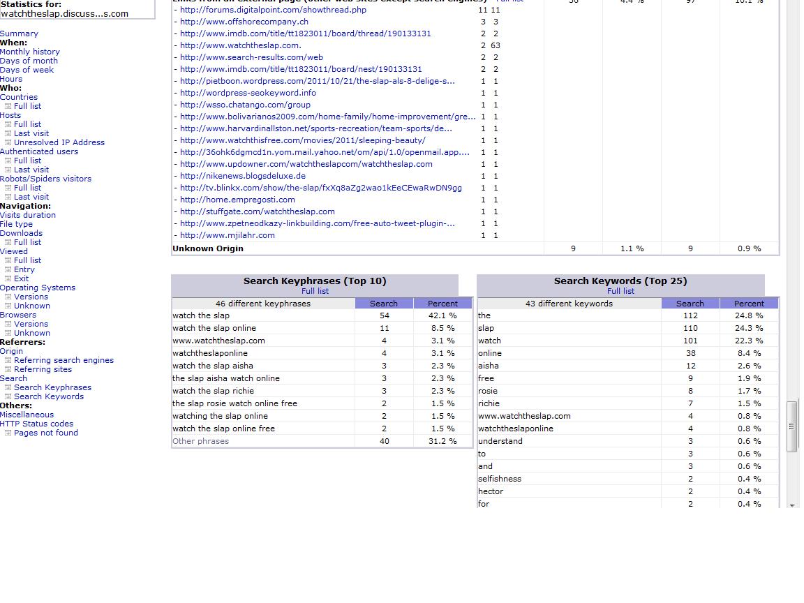Image resolution: width=804 pixels, height=603 pixels.
Task: Click the small icon beside Referring sites
Action: click(8, 370)
